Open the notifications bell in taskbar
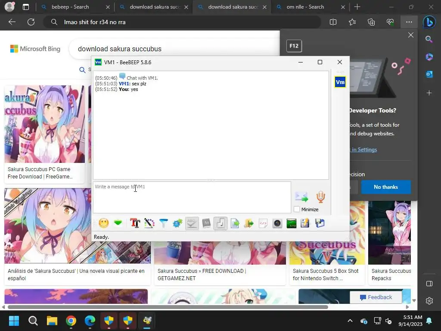Screen dimensions: 441x331 [x=429, y=321]
